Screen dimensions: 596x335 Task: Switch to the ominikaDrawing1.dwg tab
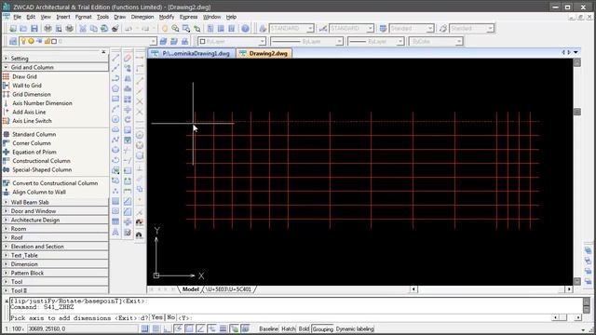[192, 53]
